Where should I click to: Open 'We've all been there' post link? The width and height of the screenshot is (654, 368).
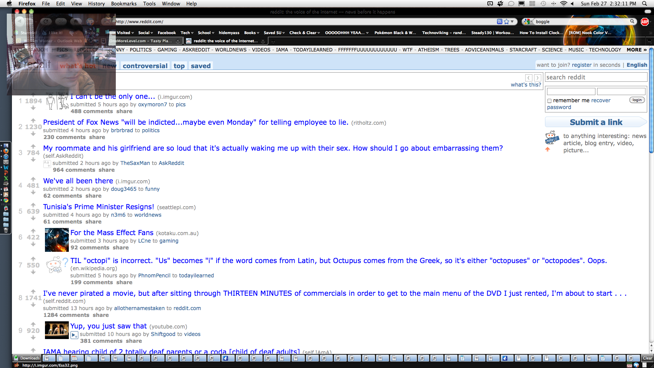pos(78,181)
